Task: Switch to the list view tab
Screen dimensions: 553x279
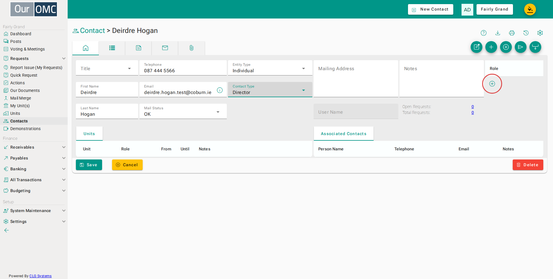Action: (x=112, y=48)
